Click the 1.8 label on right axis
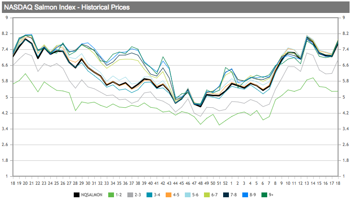Image resolution: width=351 pixels, height=203 pixels. point(346,160)
